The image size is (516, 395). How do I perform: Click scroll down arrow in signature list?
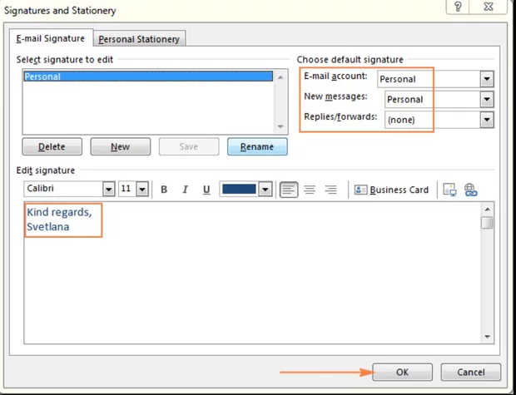280,126
